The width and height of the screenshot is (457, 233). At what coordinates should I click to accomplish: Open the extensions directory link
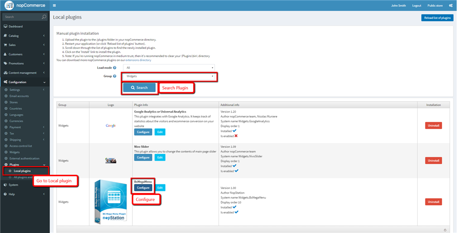tap(138, 60)
